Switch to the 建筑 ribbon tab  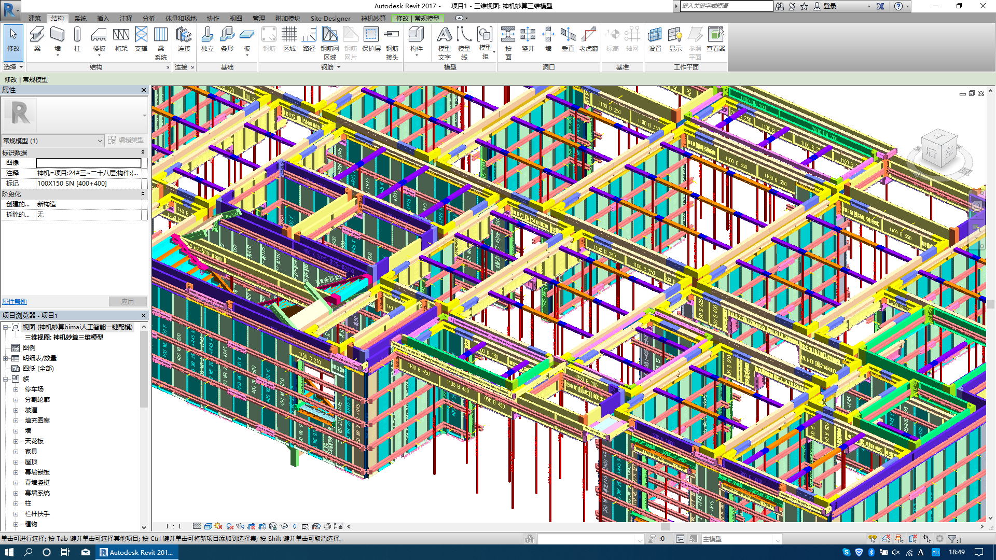35,18
